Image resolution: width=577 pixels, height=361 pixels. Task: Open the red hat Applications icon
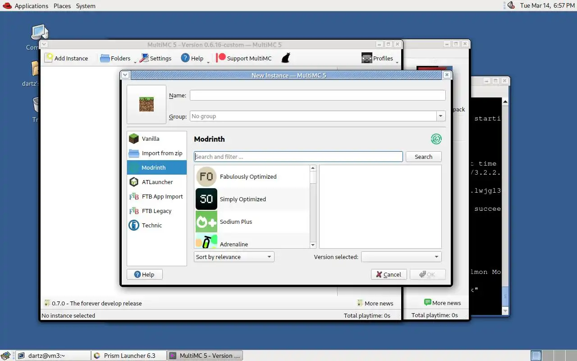(6, 5)
